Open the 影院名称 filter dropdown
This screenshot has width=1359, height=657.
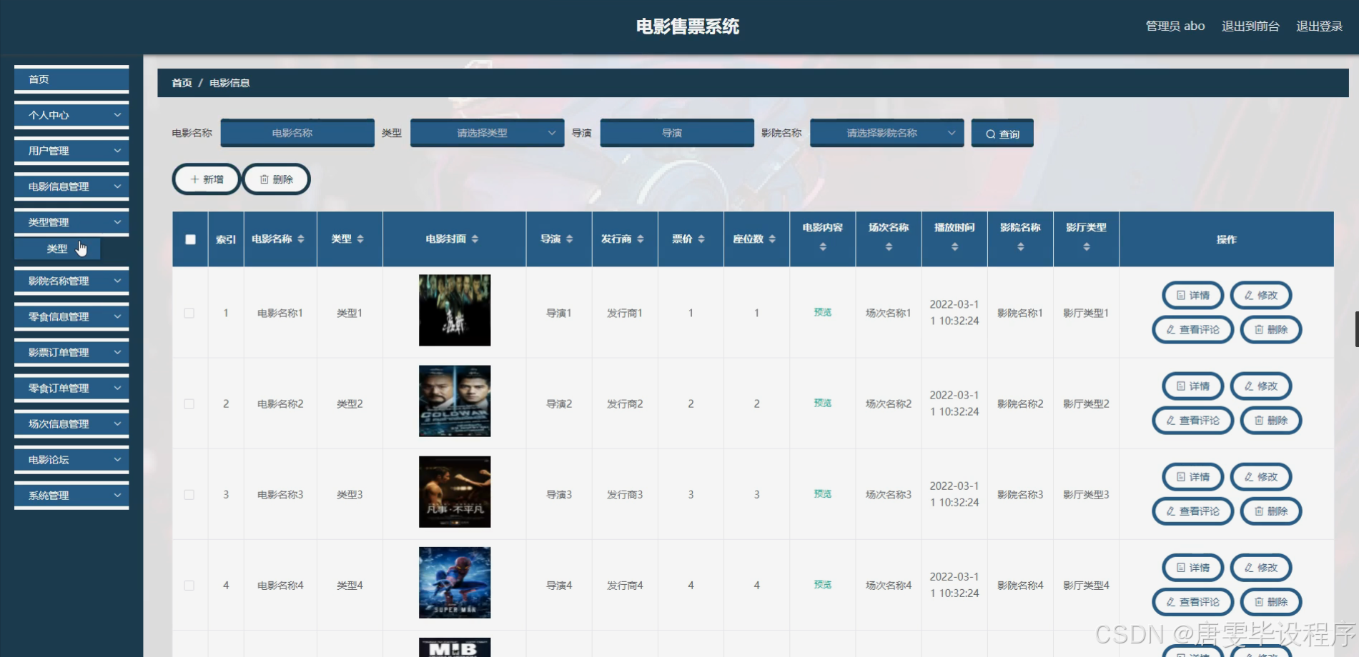[x=886, y=133]
